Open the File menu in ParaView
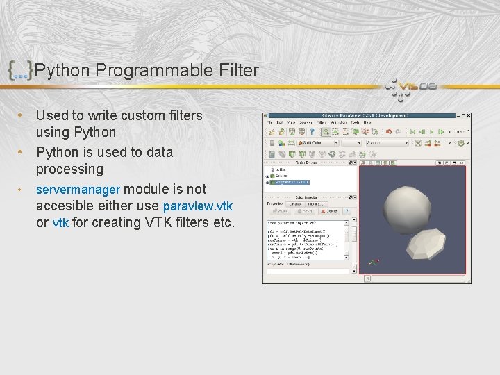 (269, 122)
